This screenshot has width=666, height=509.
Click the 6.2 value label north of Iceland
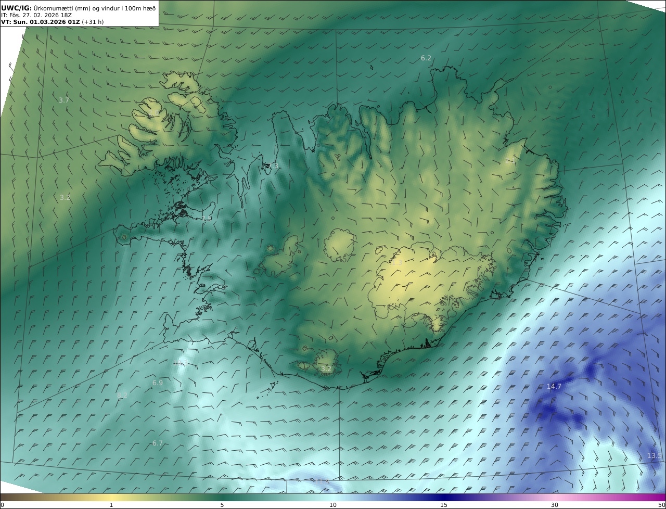click(x=426, y=58)
